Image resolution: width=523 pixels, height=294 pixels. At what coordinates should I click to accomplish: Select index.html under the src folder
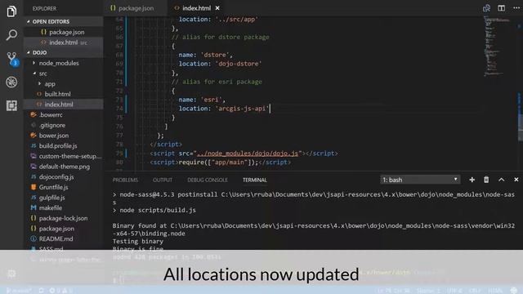tap(64, 105)
